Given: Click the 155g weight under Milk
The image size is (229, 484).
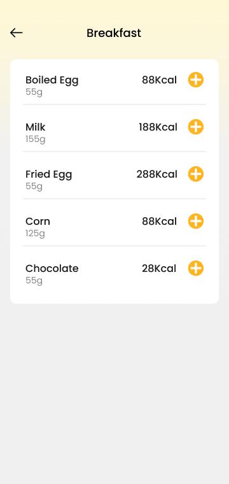Looking at the screenshot, I should [36, 139].
